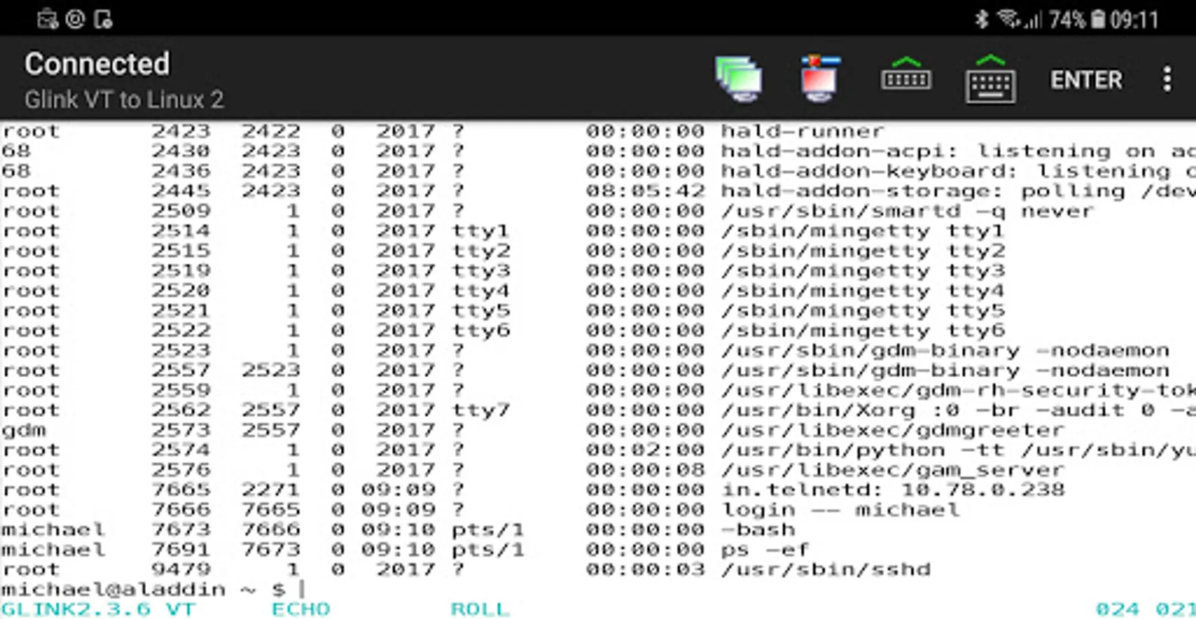1196x619 pixels.
Task: Tap the ENTER button
Action: pos(1086,80)
